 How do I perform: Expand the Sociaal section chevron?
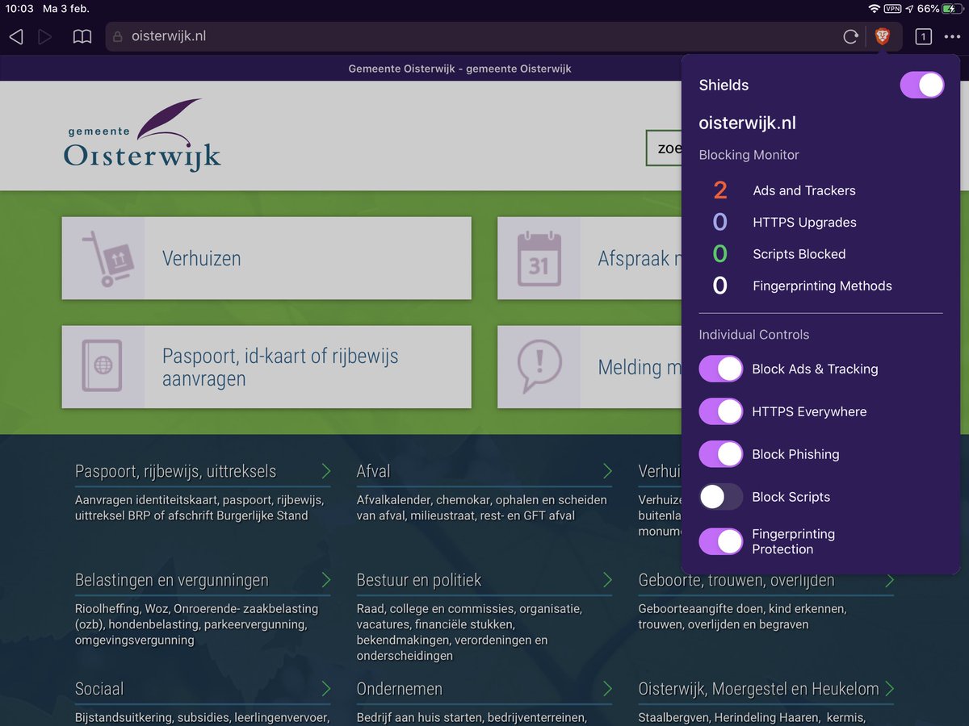(x=325, y=689)
